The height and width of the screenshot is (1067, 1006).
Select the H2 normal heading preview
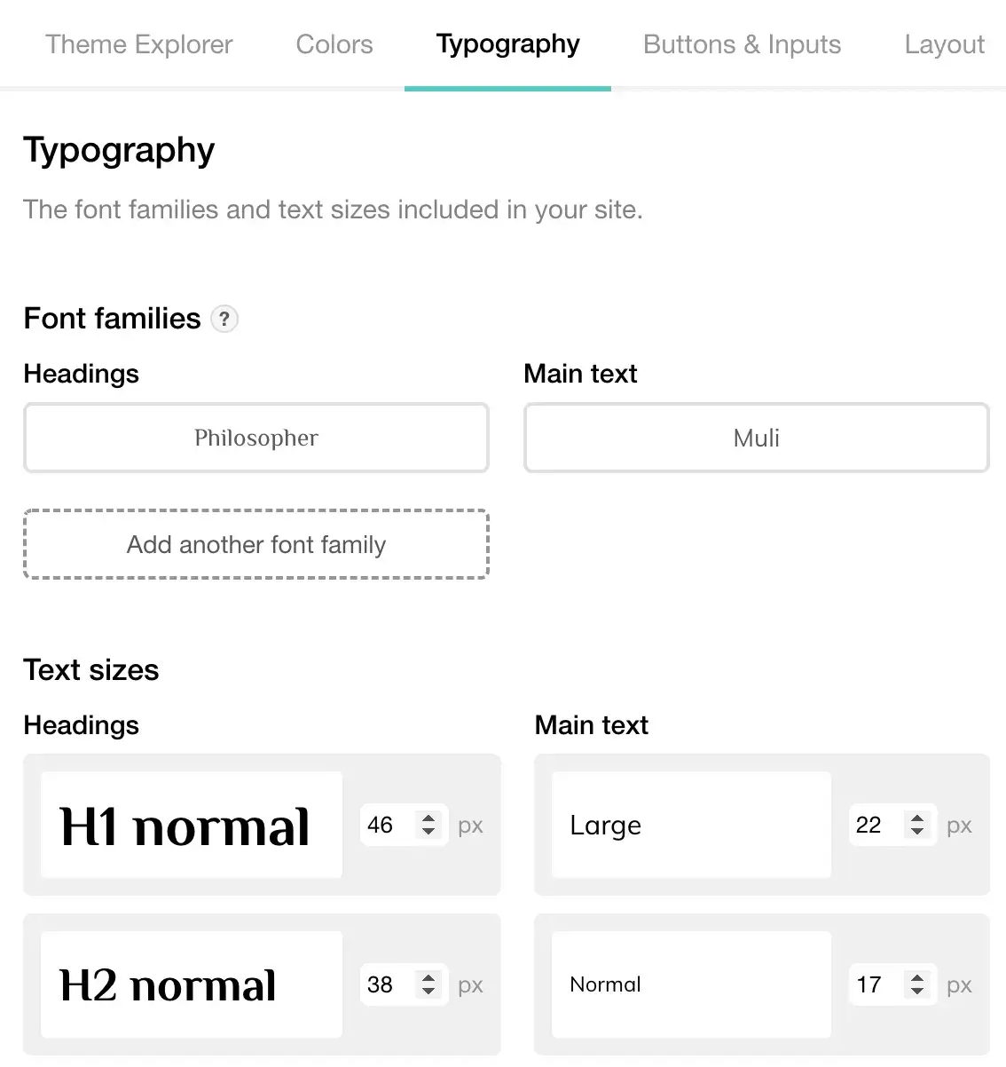point(192,984)
